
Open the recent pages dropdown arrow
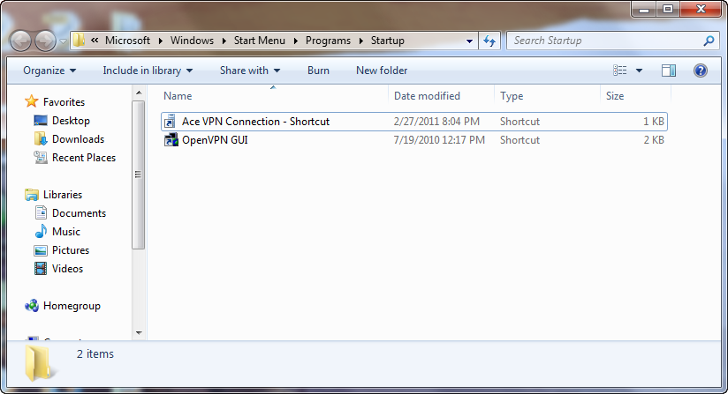(63, 41)
